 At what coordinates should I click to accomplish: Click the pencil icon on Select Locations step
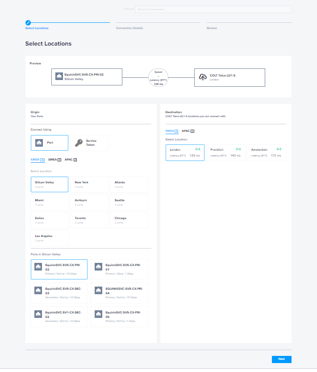tap(28, 22)
